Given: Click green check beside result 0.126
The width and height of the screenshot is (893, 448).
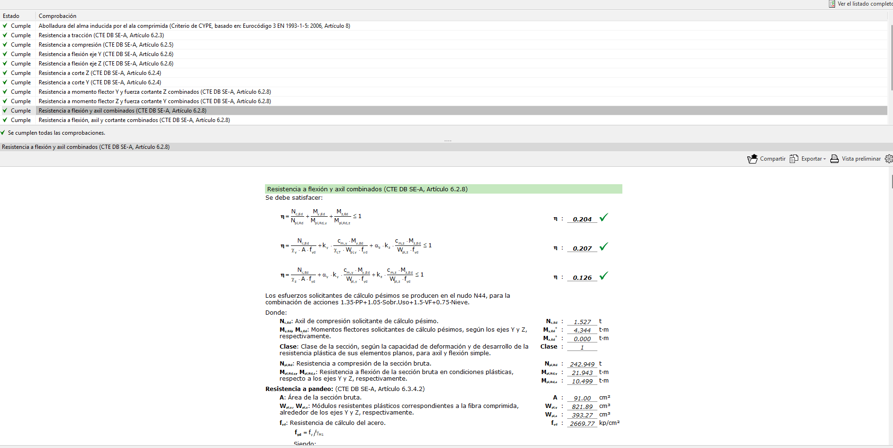Looking at the screenshot, I should click(604, 276).
